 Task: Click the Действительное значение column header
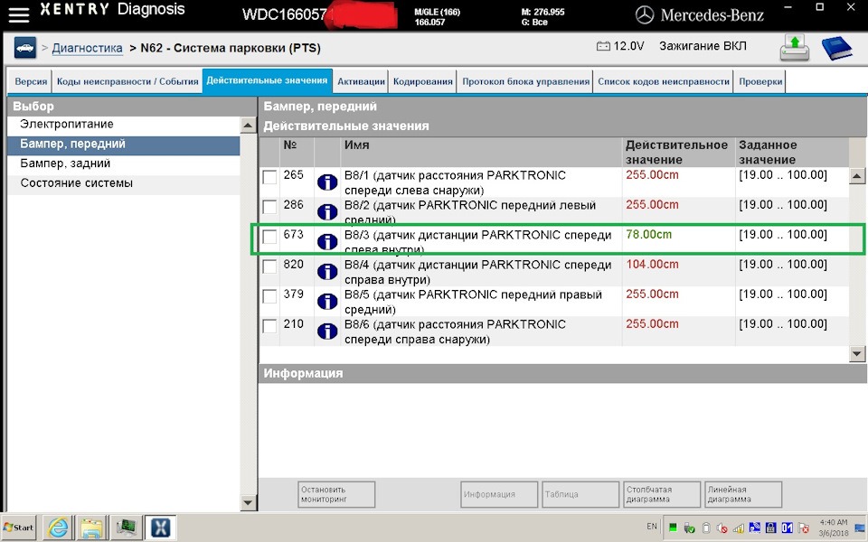[679, 152]
